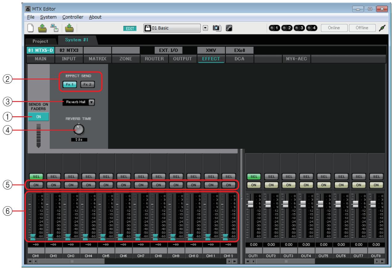Click the cable connection icon after Offline

click(x=383, y=28)
